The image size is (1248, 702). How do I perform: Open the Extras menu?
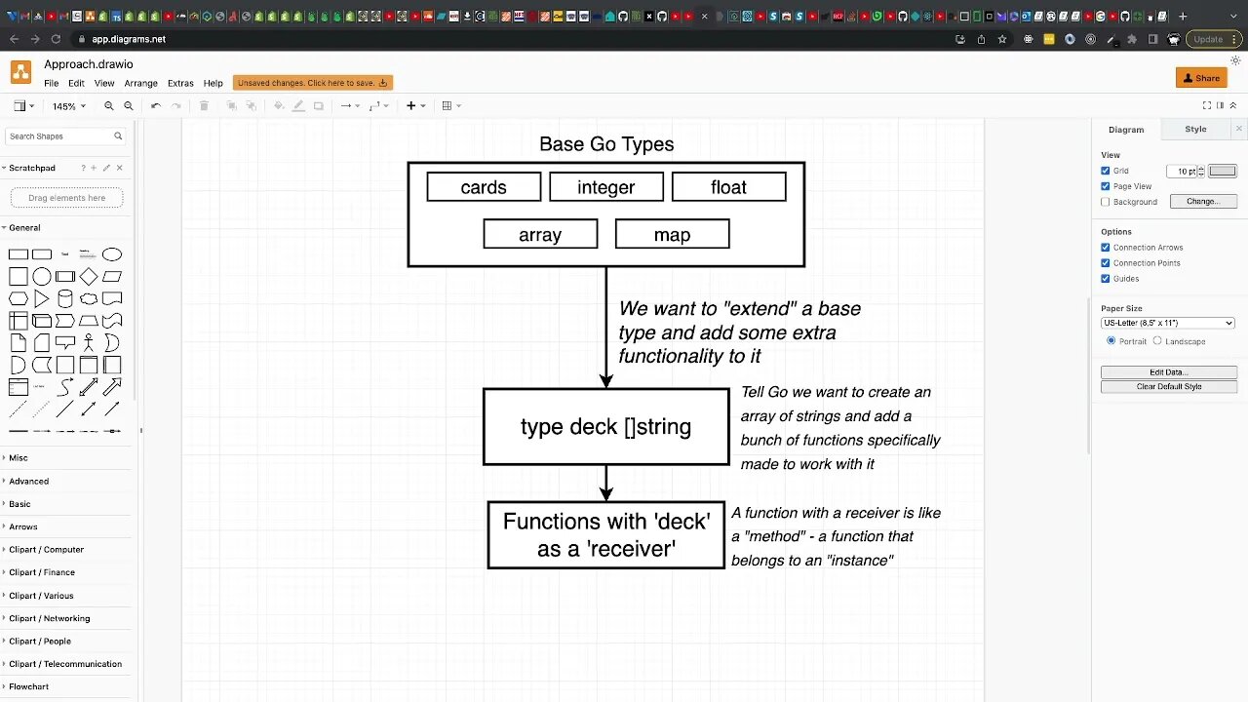[x=180, y=84]
